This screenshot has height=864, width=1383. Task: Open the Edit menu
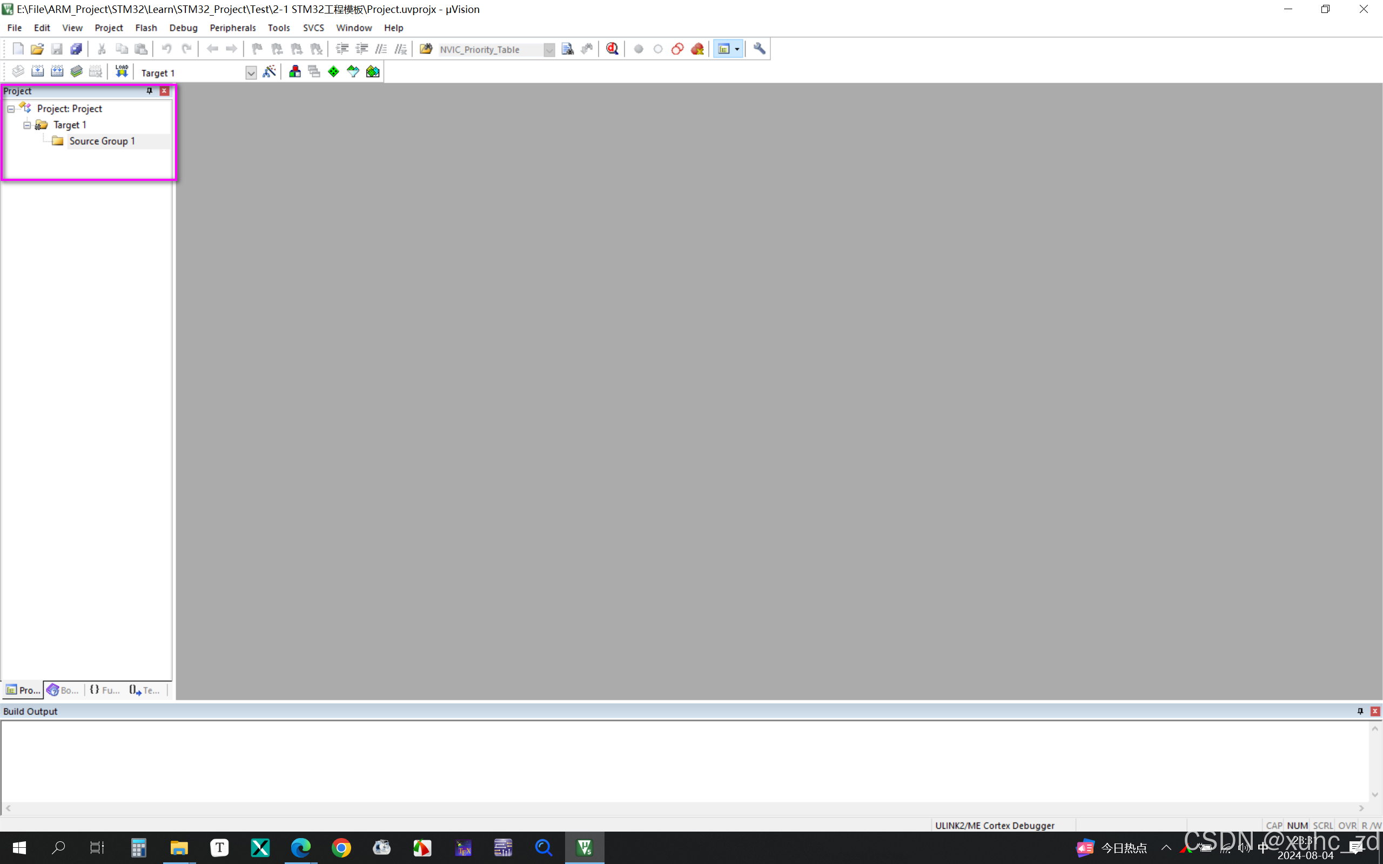(42, 28)
